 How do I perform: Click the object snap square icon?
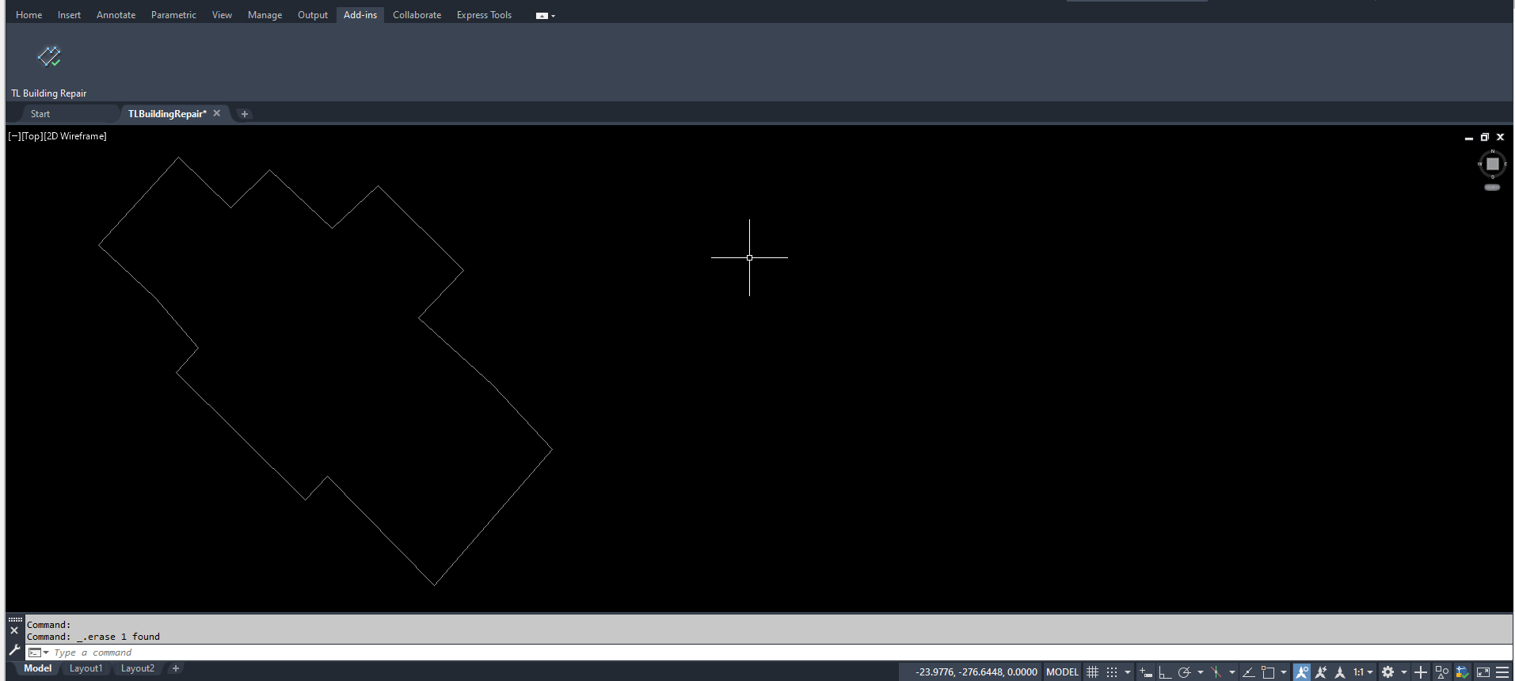coord(1268,672)
